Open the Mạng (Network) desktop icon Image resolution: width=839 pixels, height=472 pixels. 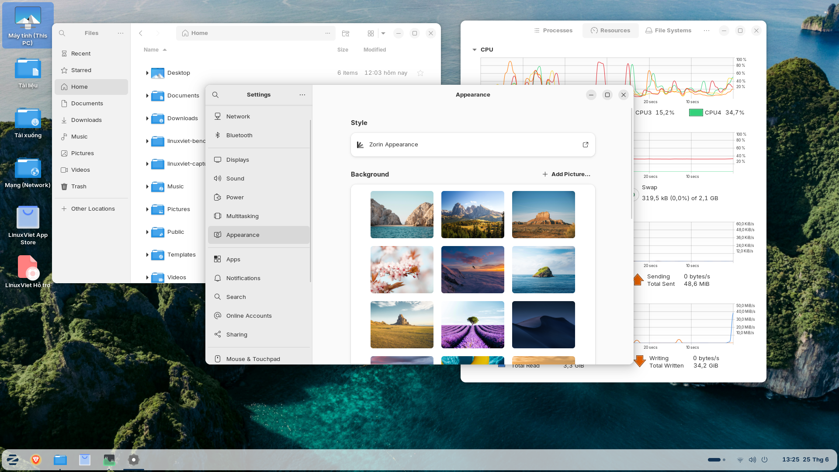coord(28,173)
